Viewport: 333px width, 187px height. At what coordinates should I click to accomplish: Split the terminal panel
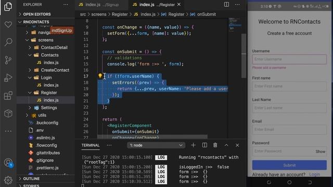point(204,145)
